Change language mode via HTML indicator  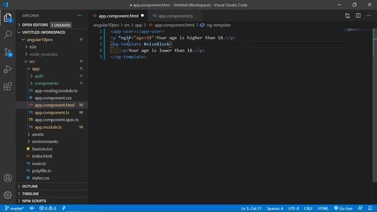[x=323, y=208]
